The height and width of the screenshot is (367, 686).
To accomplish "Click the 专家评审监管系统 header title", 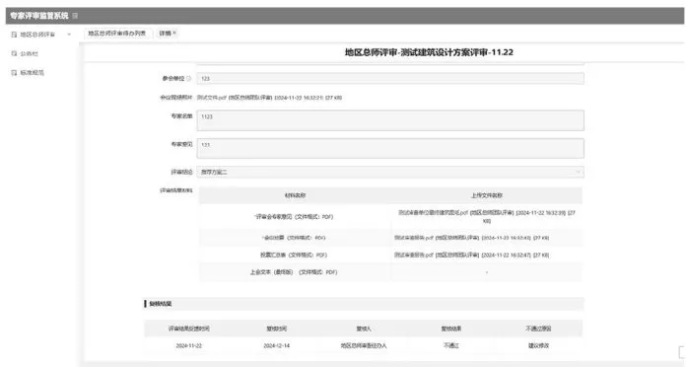I will click(39, 16).
